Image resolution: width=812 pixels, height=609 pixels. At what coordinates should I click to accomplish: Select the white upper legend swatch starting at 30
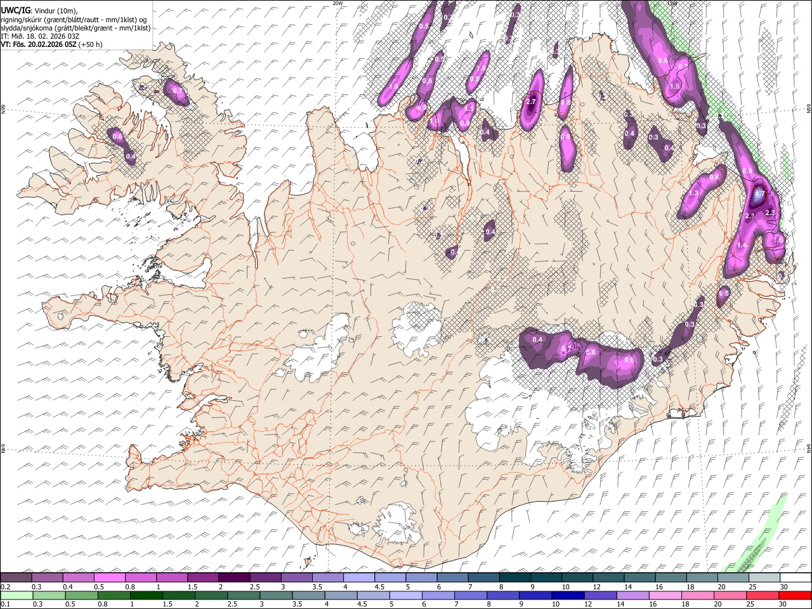[796, 577]
